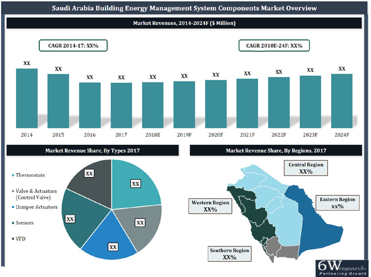Click the 2023F revenue bar

(310, 102)
